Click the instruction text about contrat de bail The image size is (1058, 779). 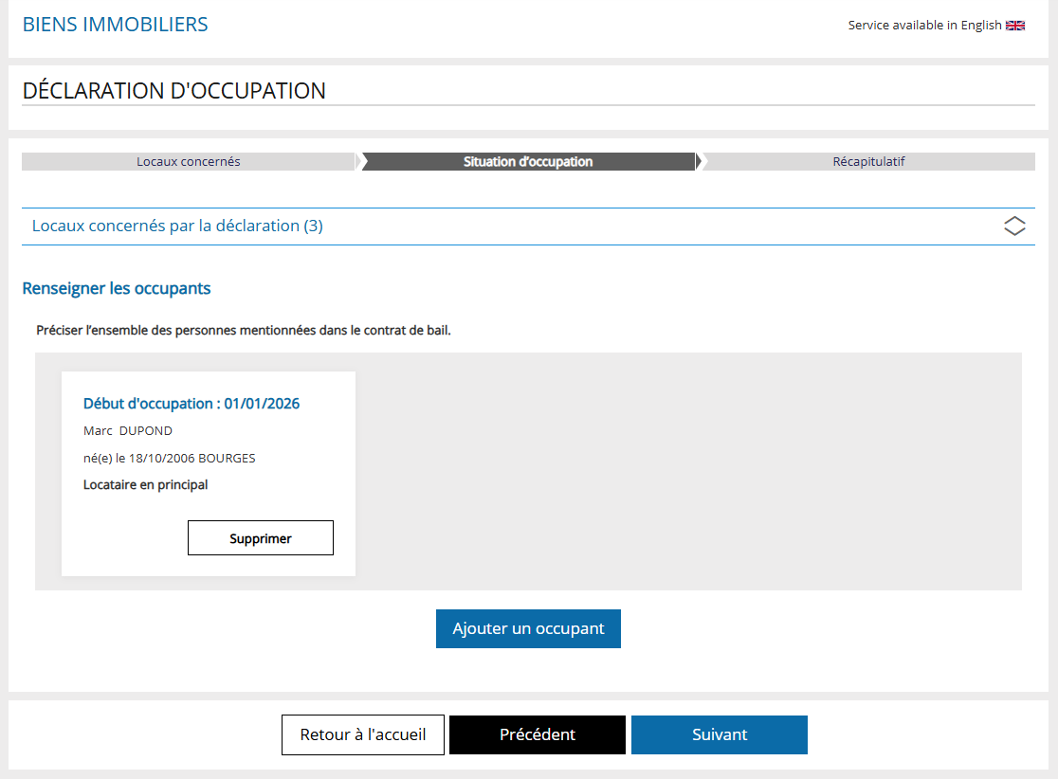pyautogui.click(x=244, y=331)
